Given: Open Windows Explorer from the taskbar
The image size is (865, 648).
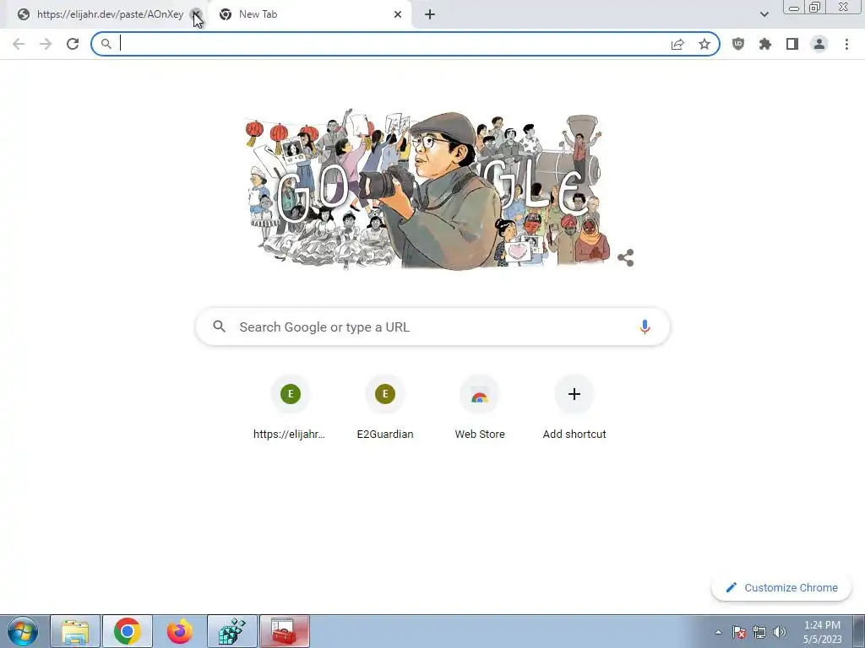Looking at the screenshot, I should (75, 631).
